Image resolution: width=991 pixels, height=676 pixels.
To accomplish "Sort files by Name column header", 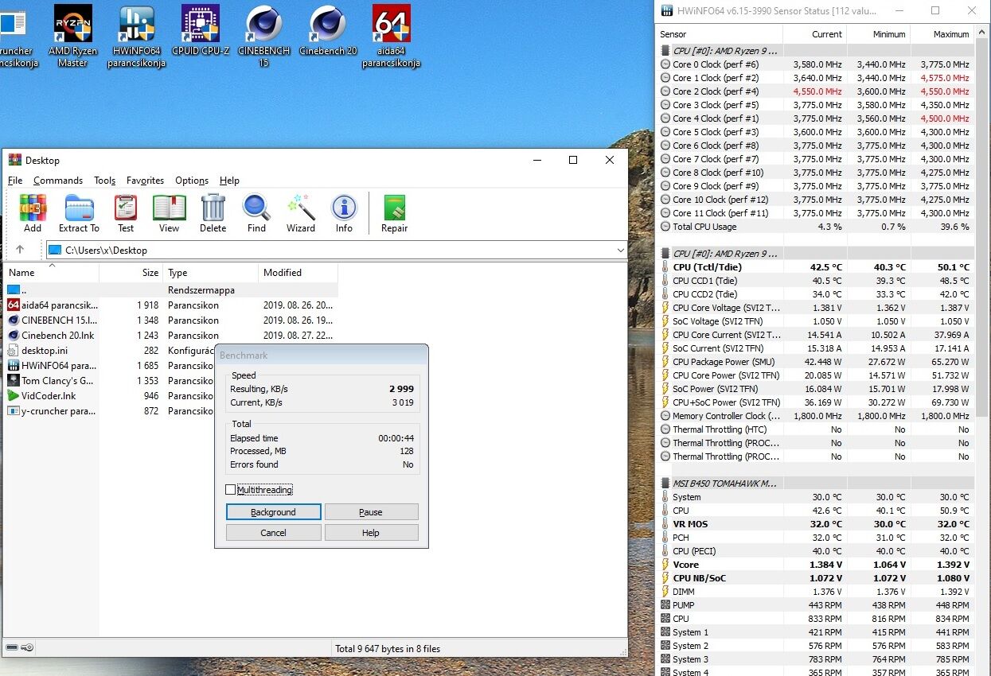I will point(51,273).
